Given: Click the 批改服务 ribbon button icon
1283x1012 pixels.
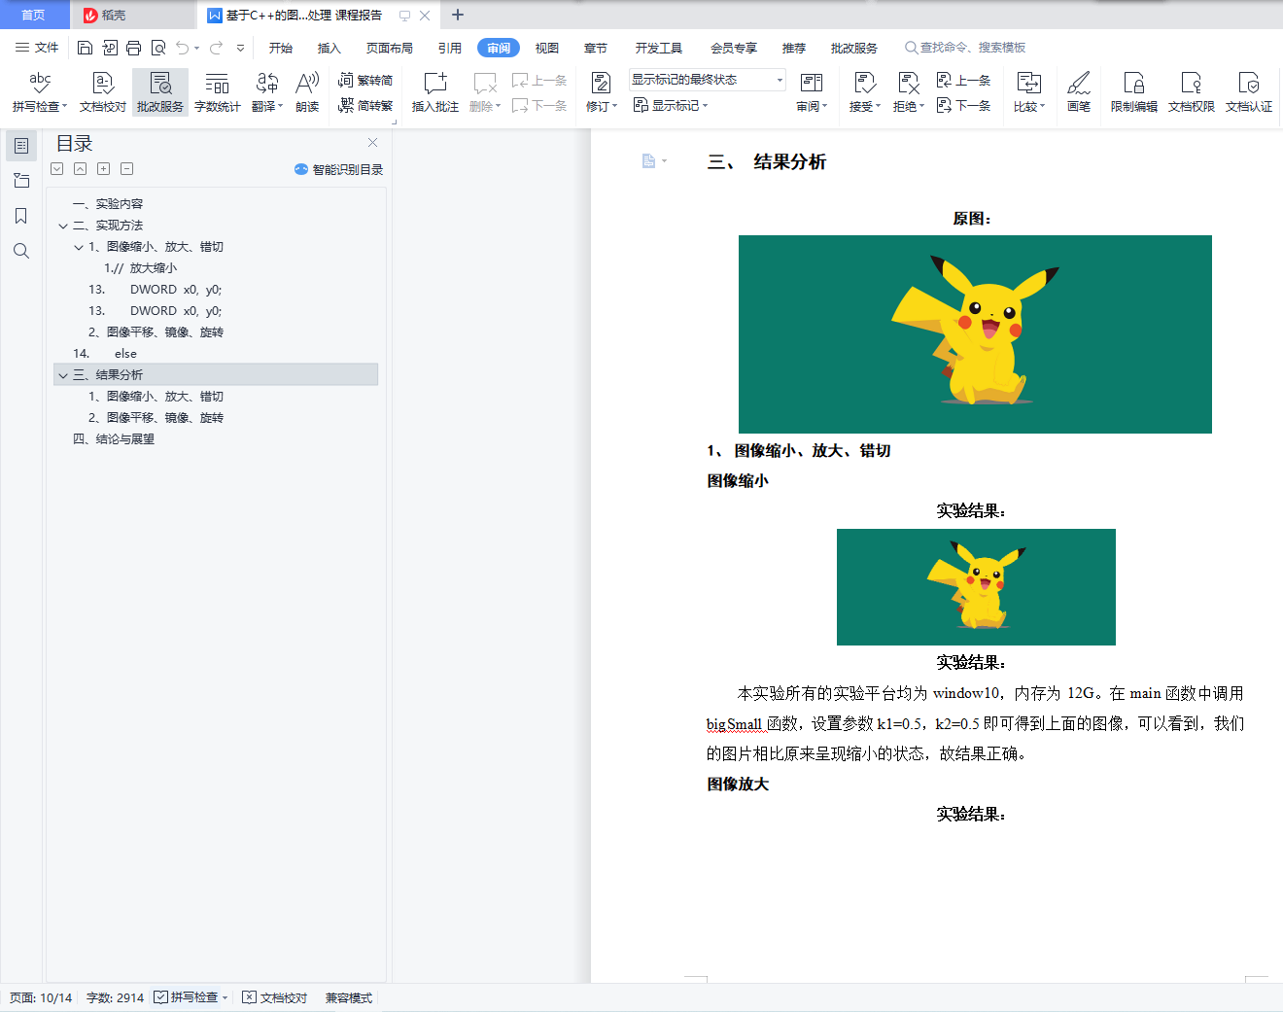Looking at the screenshot, I should 160,84.
